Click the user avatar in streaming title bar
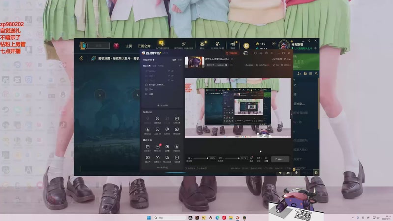 coord(245,53)
